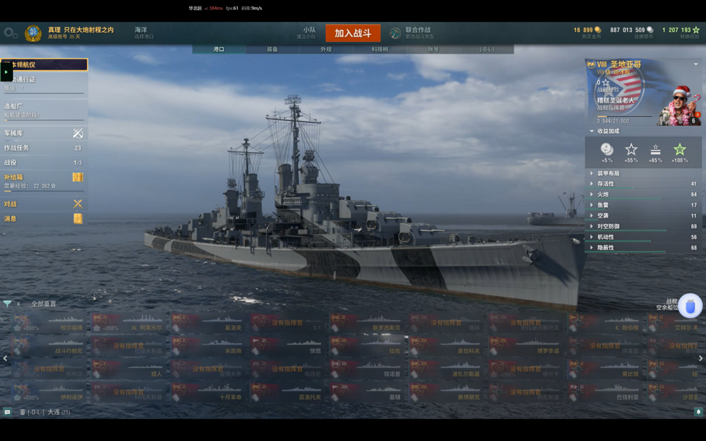Click the free XP star icon
The height and width of the screenshot is (441, 706).
pos(696,29)
